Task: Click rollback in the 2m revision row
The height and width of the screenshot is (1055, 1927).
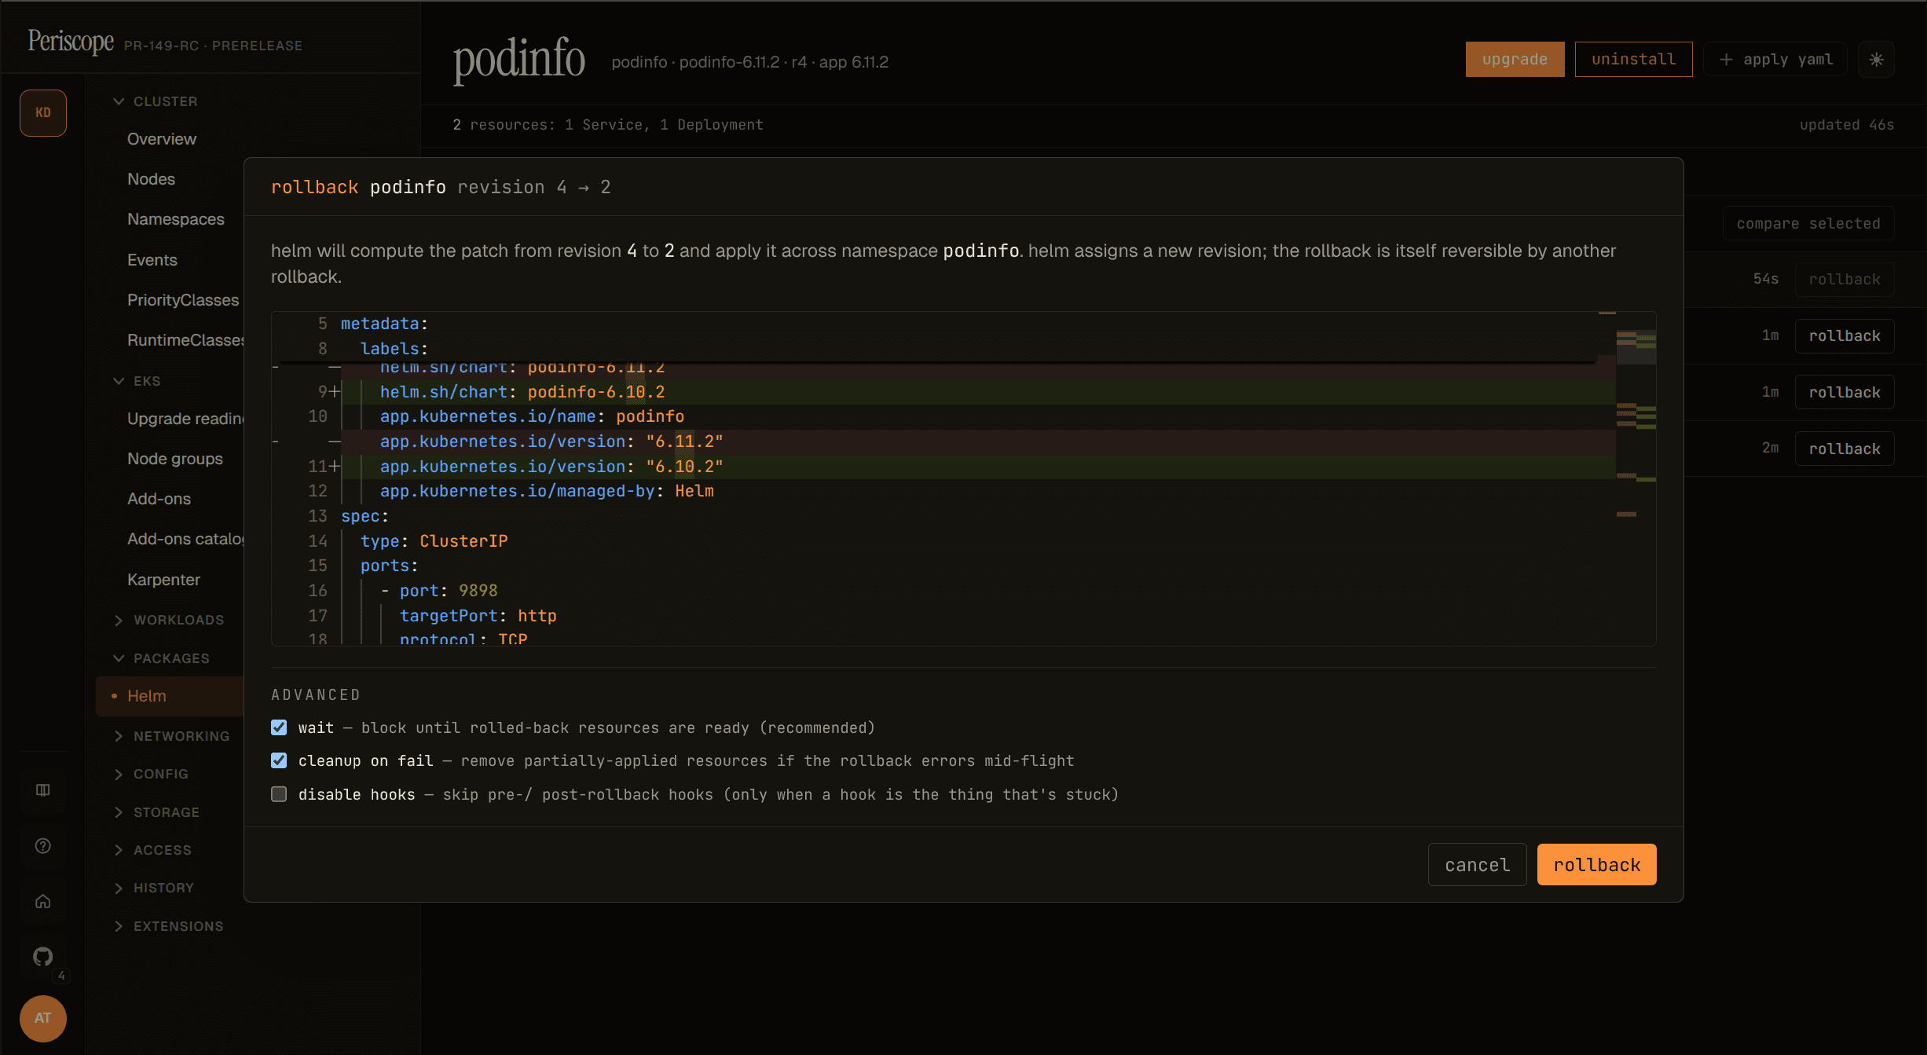Action: pos(1845,449)
